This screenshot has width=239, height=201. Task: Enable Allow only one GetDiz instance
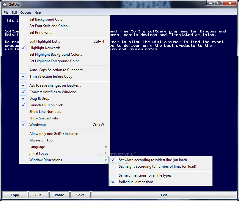coord(65,134)
